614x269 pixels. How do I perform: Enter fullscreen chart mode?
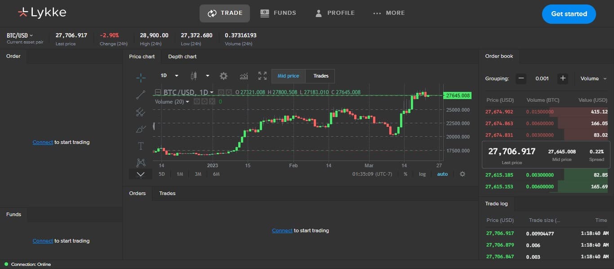262,76
